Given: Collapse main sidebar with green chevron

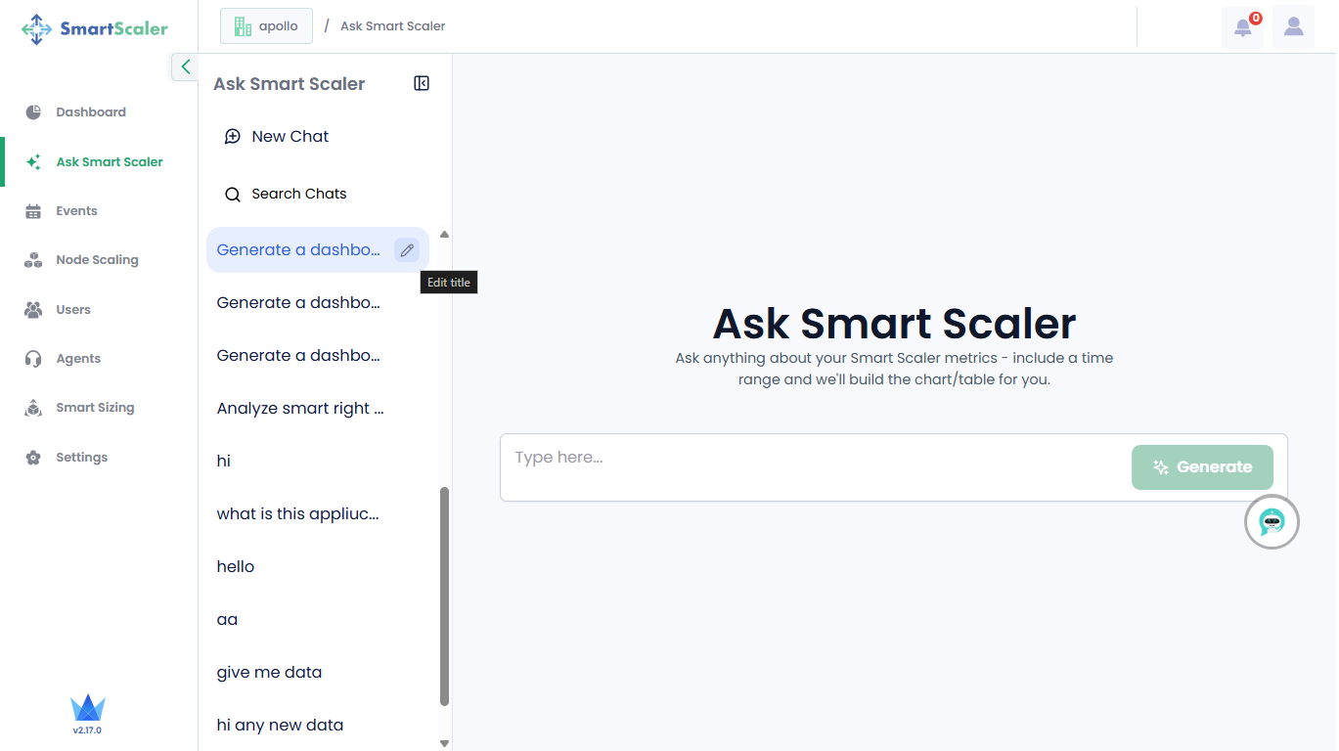Looking at the screenshot, I should click(185, 66).
